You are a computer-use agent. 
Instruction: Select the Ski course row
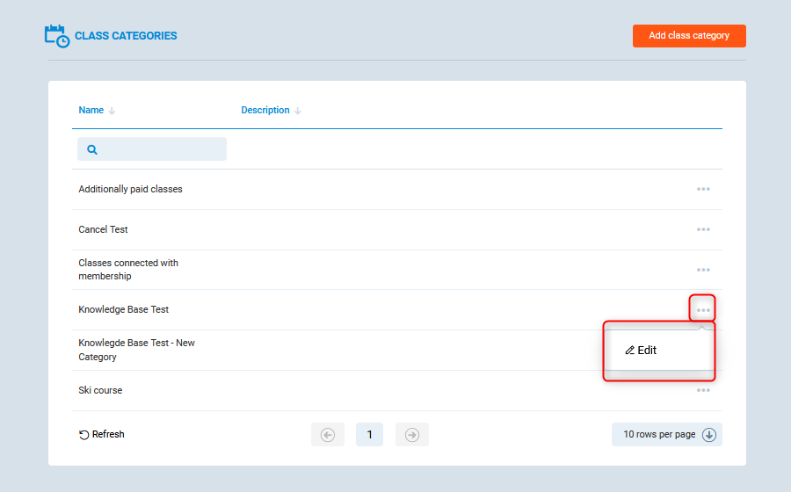pos(100,390)
